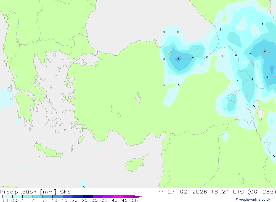Click the '10' legend scale number
The image size is (276, 202).
(55, 200)
